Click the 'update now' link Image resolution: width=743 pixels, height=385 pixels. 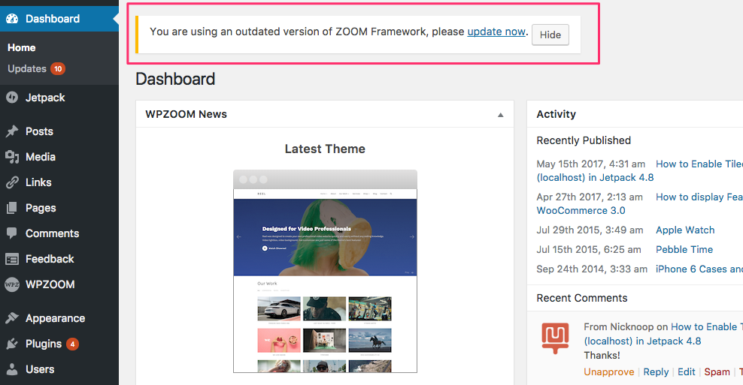click(496, 32)
